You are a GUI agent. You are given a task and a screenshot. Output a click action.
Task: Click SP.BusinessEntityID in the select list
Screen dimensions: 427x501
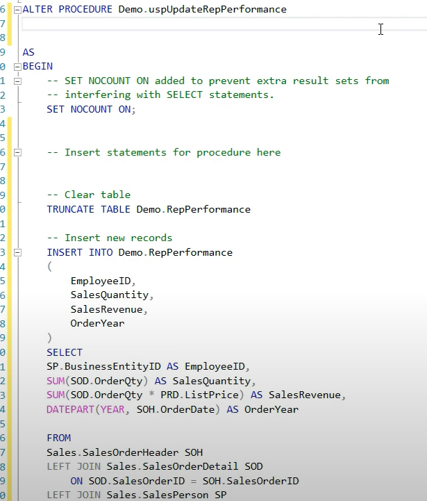click(x=103, y=366)
